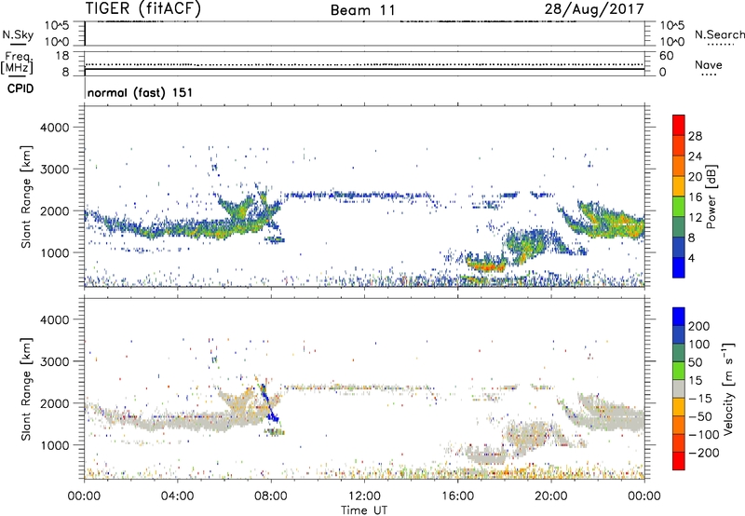
Task: Click the Slant Range label of power panel
Action: tap(26, 197)
